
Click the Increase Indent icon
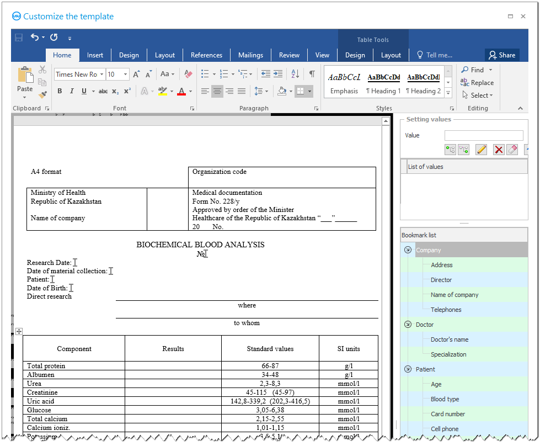[x=278, y=74]
